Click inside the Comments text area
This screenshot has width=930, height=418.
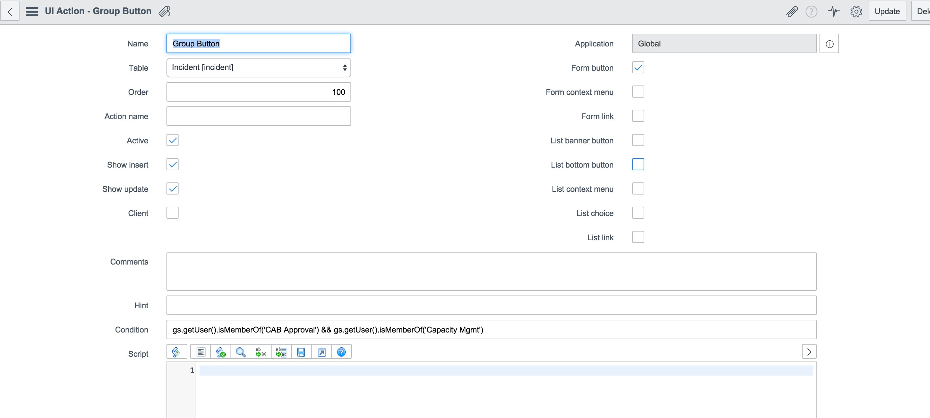point(491,272)
